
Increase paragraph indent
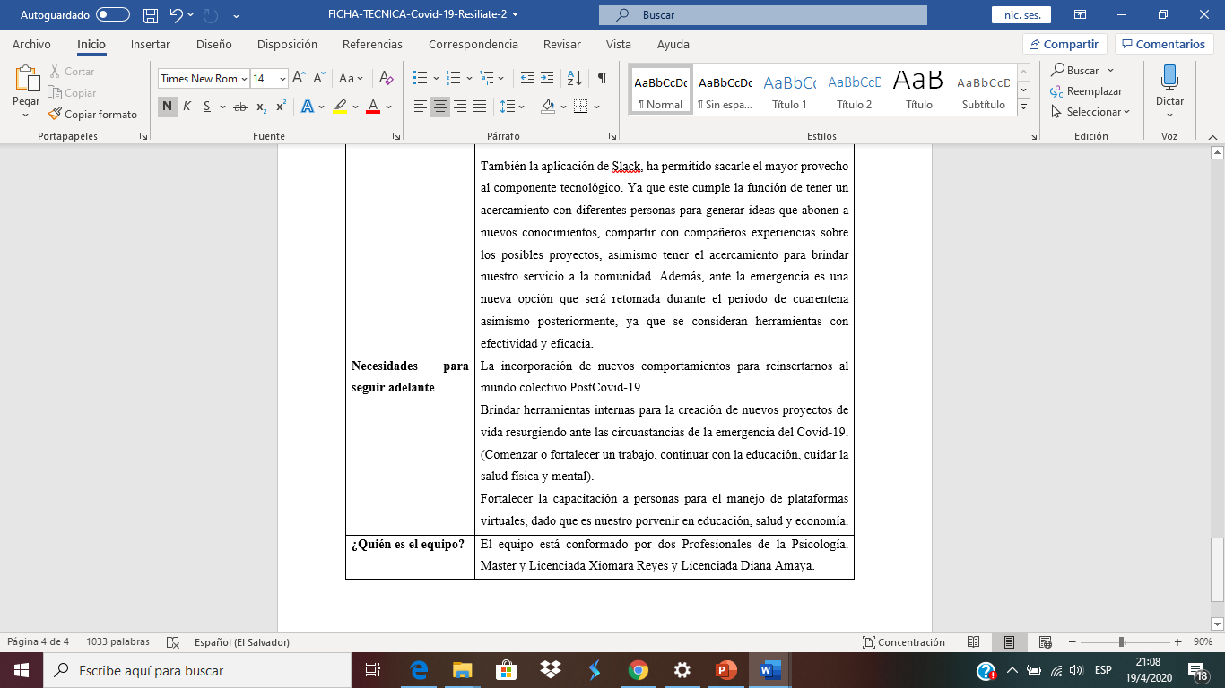point(548,78)
